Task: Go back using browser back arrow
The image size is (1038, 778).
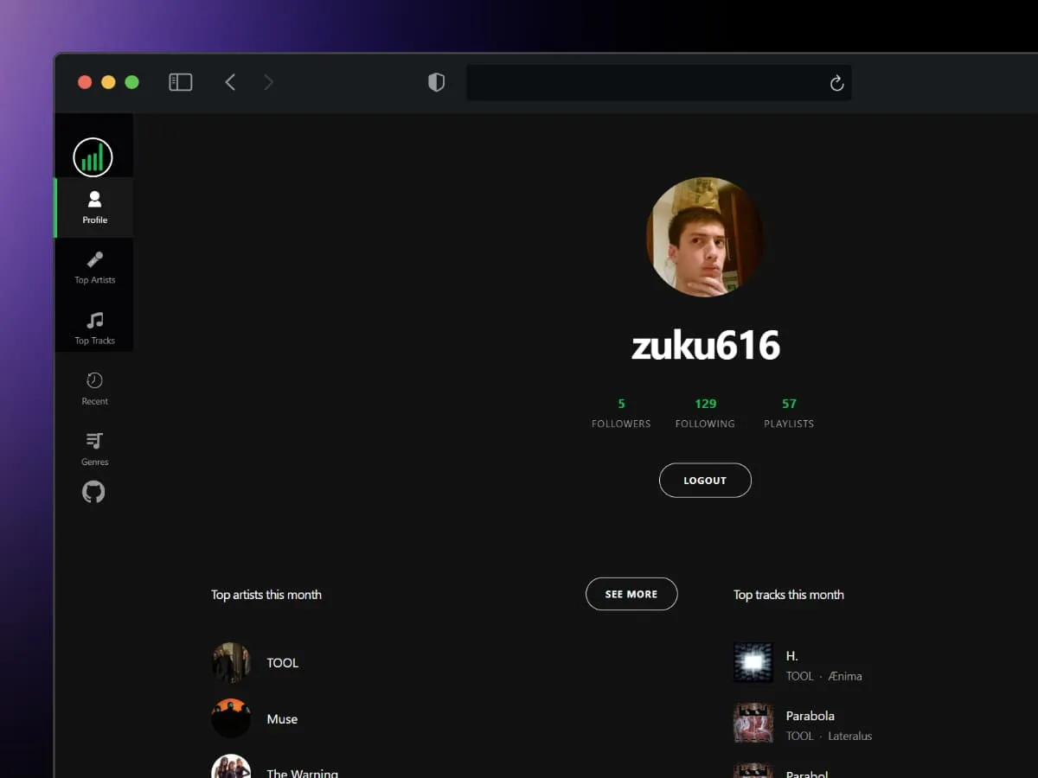Action: [230, 82]
